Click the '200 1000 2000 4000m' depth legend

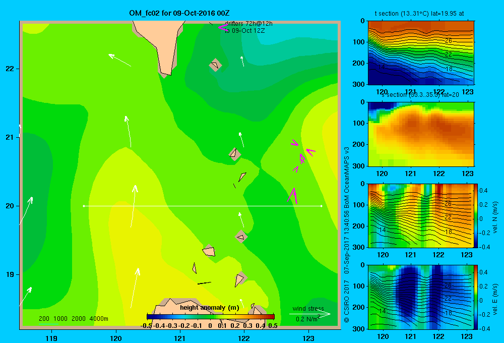click(x=73, y=319)
